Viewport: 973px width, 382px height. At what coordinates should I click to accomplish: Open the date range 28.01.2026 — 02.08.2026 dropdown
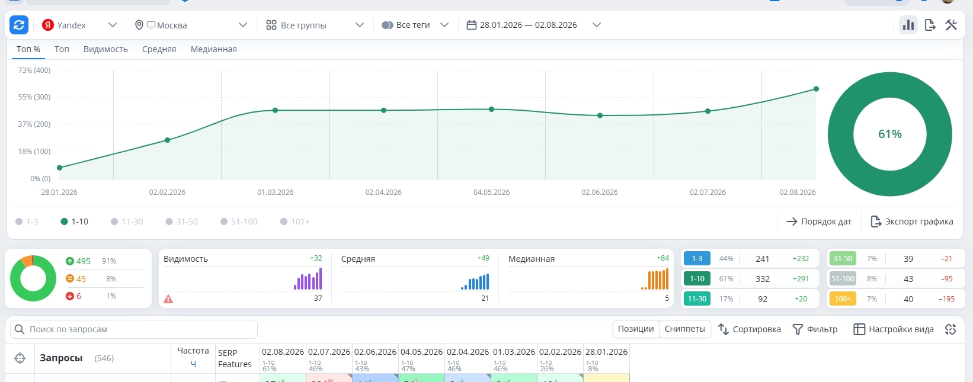[x=534, y=25]
